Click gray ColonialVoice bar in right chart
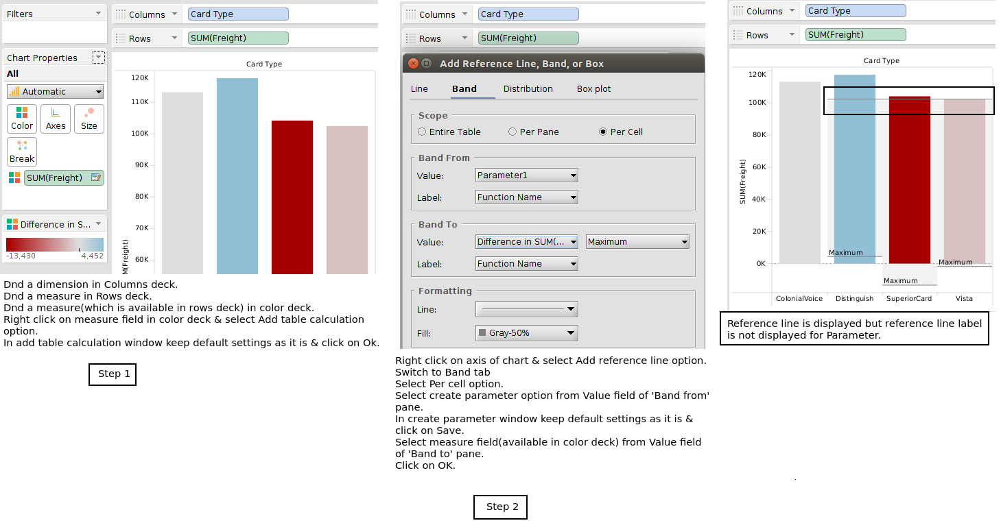 [800, 173]
